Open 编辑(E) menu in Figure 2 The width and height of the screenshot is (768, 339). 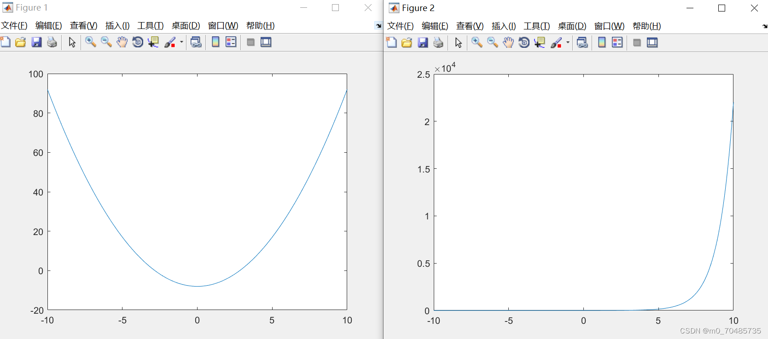pyautogui.click(x=435, y=26)
